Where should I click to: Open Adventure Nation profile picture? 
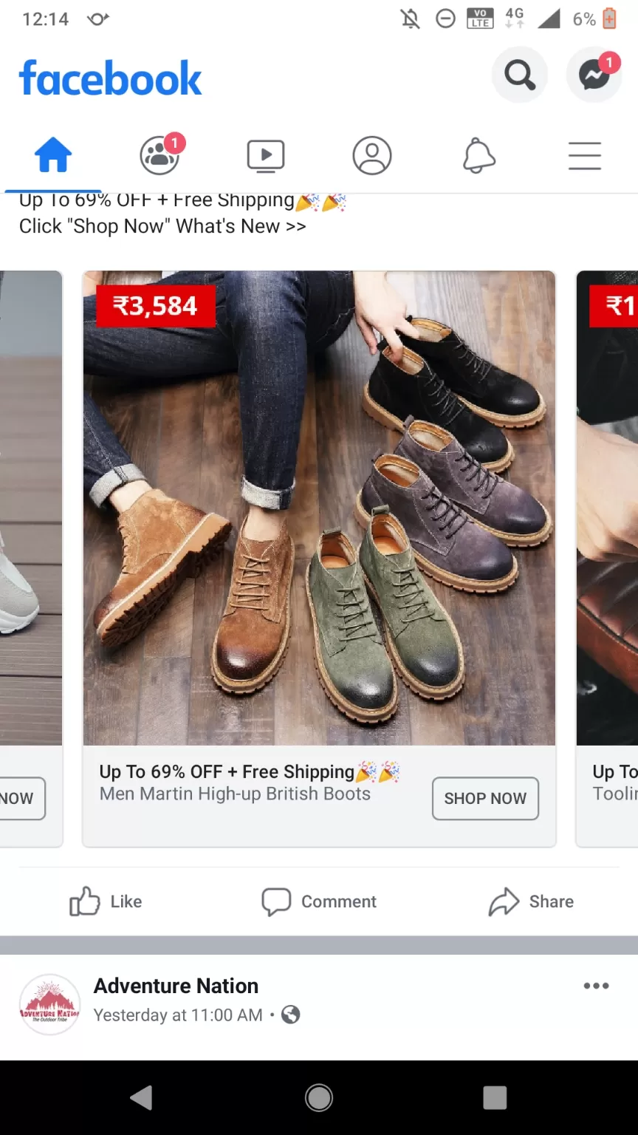click(49, 1004)
